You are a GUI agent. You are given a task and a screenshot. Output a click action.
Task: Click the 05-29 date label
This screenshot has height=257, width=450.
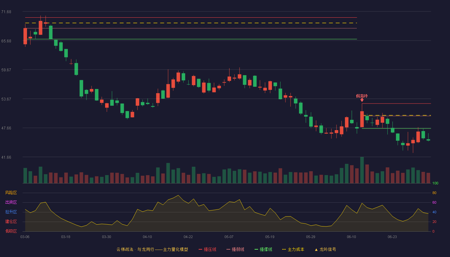click(x=310, y=237)
